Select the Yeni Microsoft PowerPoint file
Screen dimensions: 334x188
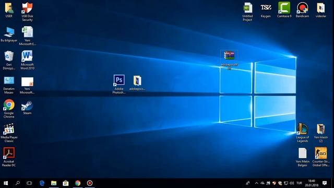tap(27, 85)
